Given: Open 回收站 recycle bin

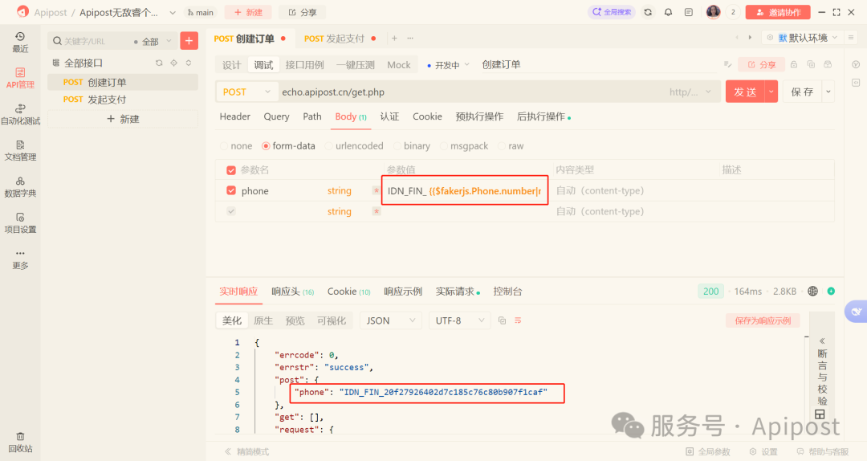Looking at the screenshot, I should coord(20,443).
